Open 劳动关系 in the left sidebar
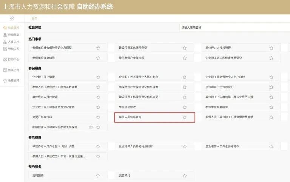290x182 pixels. pos(11,49)
